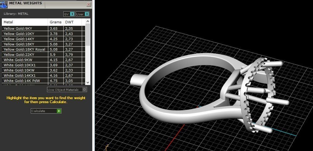Click the green arrow on Calculate
Image resolution: width=313 pixels, height=151 pixels.
[59, 111]
